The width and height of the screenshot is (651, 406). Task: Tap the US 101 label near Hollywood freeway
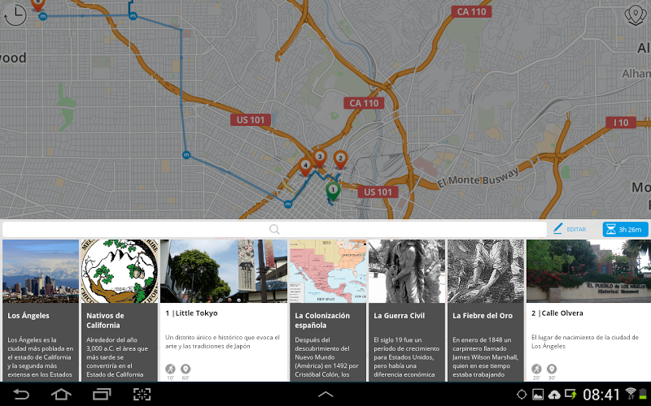251,120
